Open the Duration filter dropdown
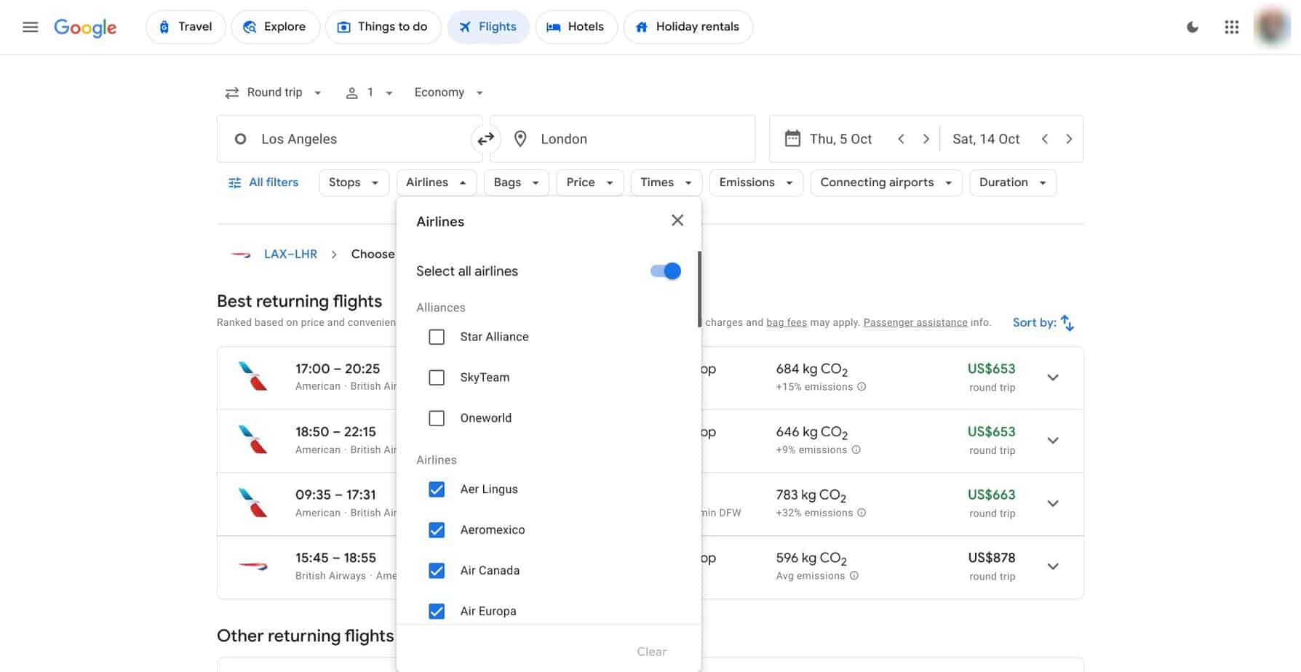Screen dimensions: 1301x672 coord(1012,183)
